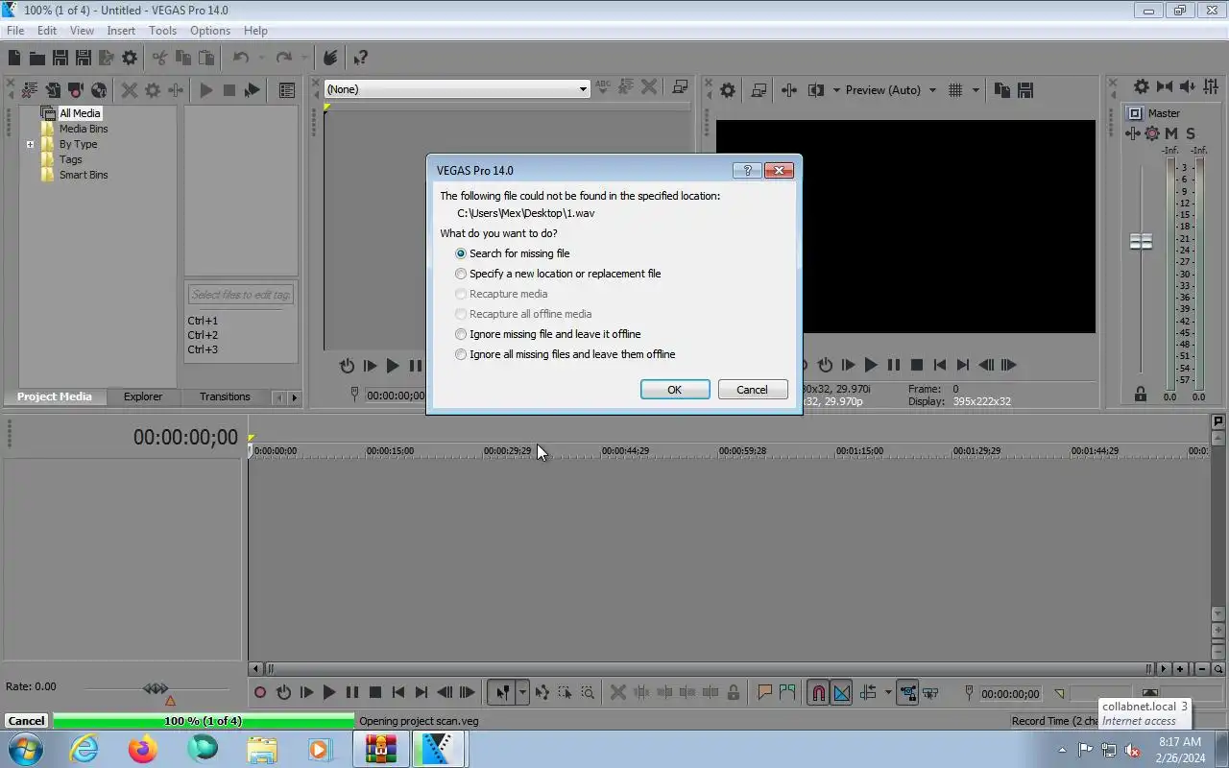Open Firefox from the Windows taskbar
Image resolution: width=1229 pixels, height=768 pixels.
tap(143, 749)
